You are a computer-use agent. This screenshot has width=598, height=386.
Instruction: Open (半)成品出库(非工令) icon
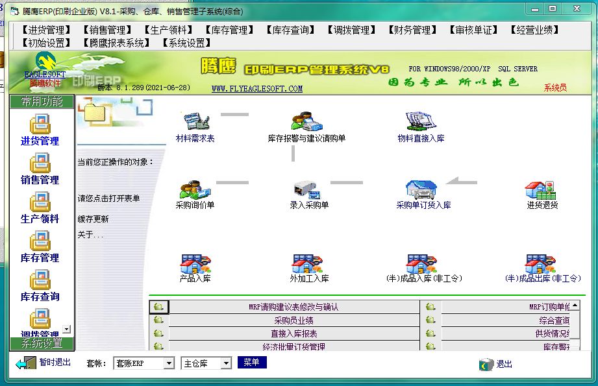(x=543, y=269)
